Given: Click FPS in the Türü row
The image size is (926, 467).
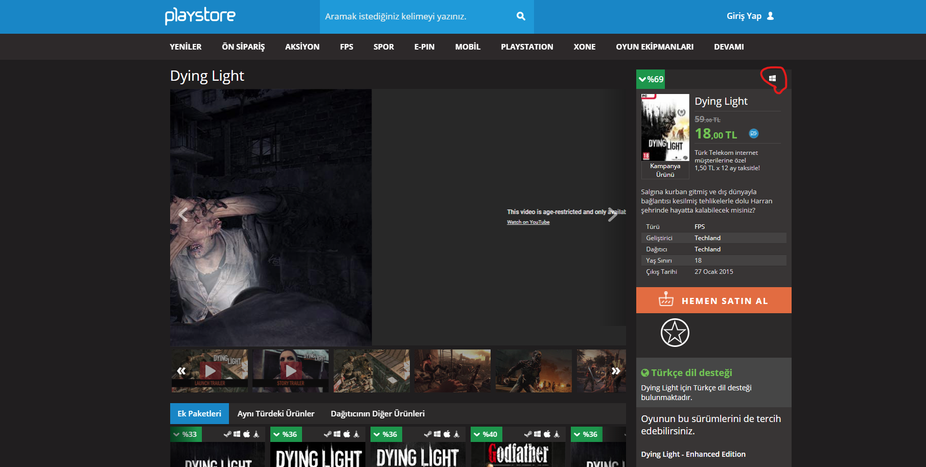Looking at the screenshot, I should click(700, 227).
